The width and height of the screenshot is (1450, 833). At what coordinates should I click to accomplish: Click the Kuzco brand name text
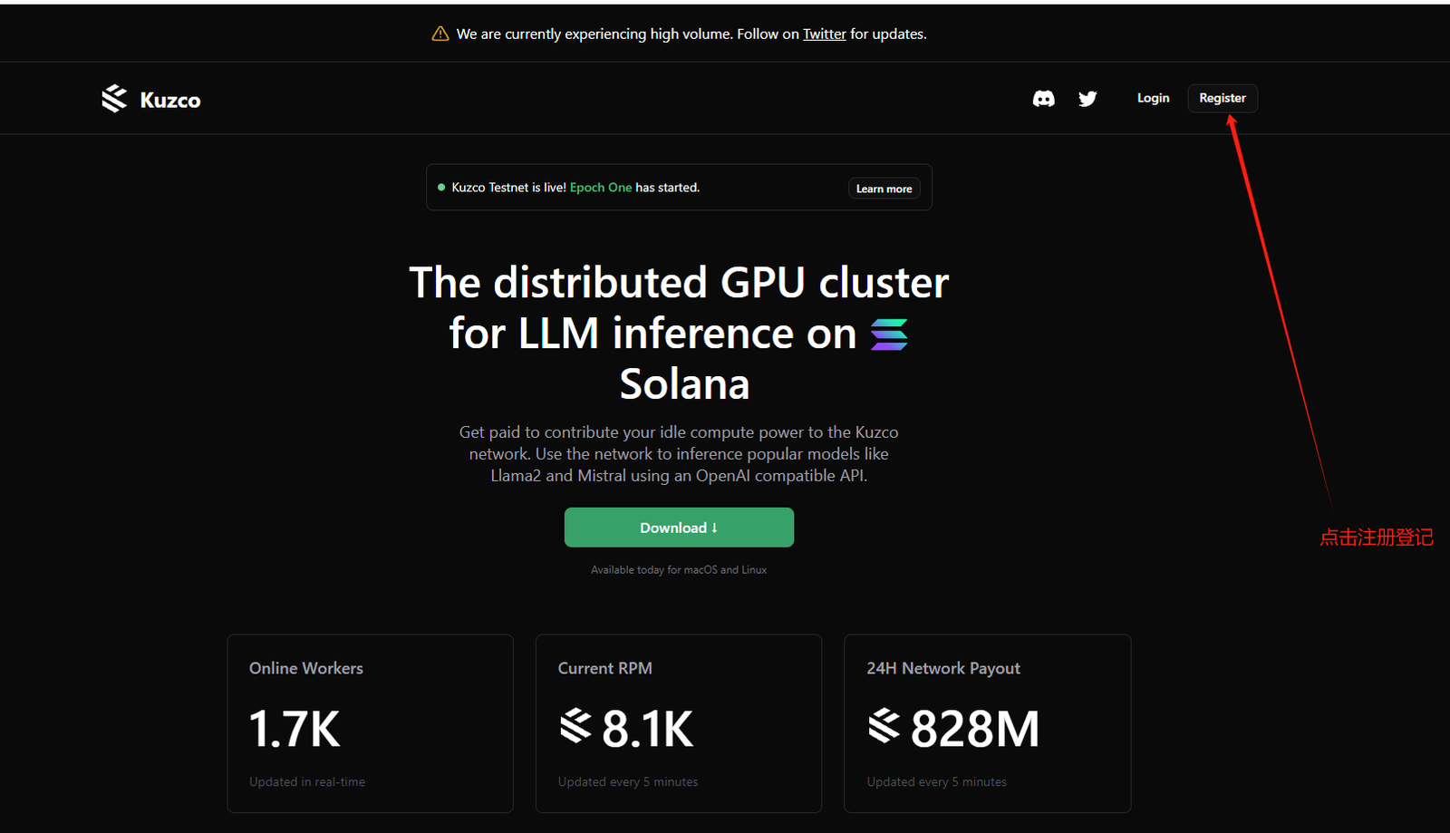170,100
